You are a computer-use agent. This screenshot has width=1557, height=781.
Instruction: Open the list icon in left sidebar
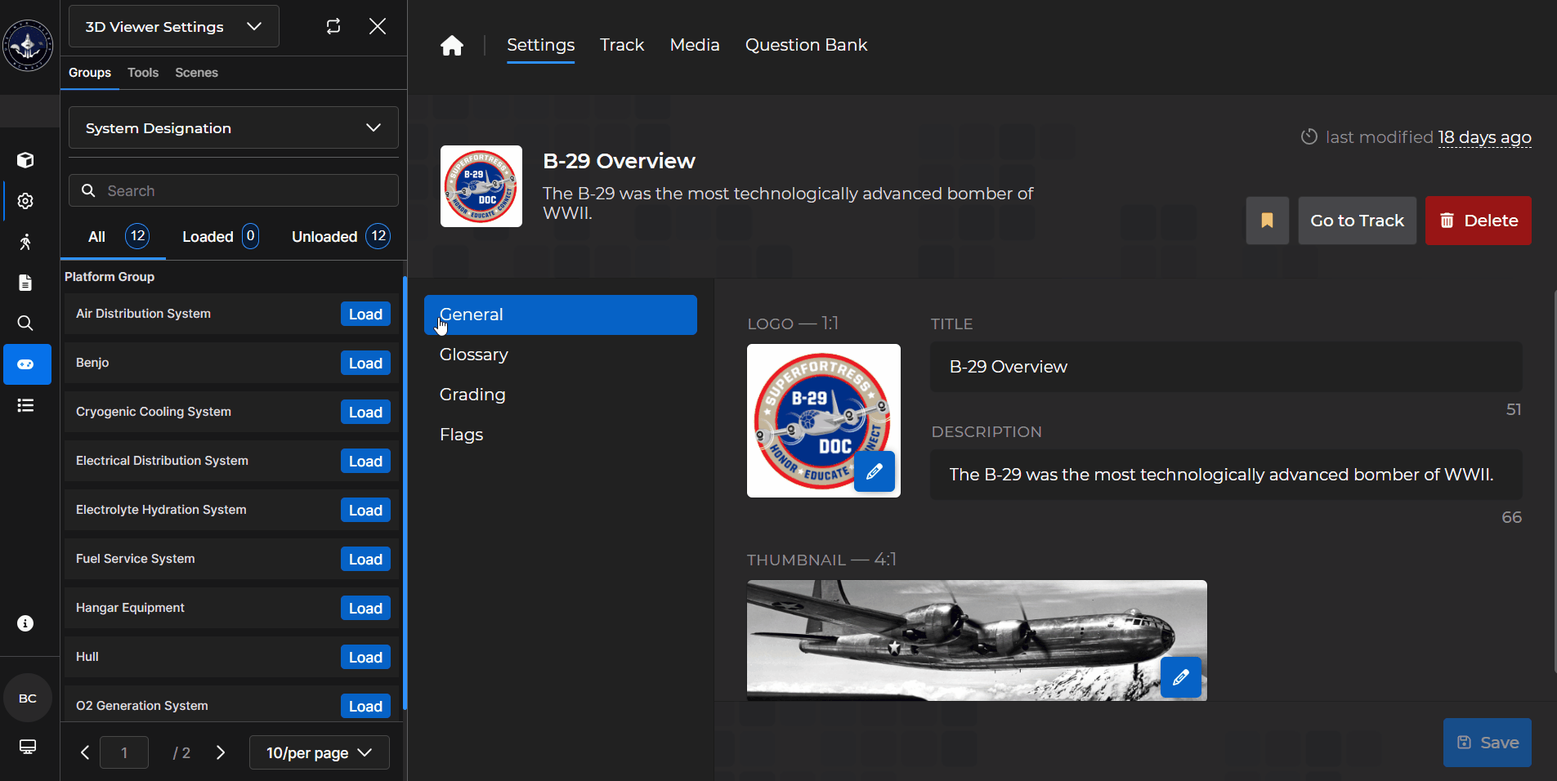(25, 405)
